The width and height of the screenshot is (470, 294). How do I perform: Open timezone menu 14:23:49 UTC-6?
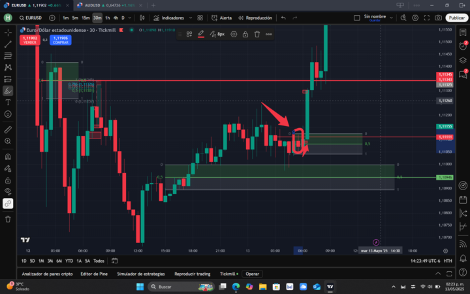426,261
